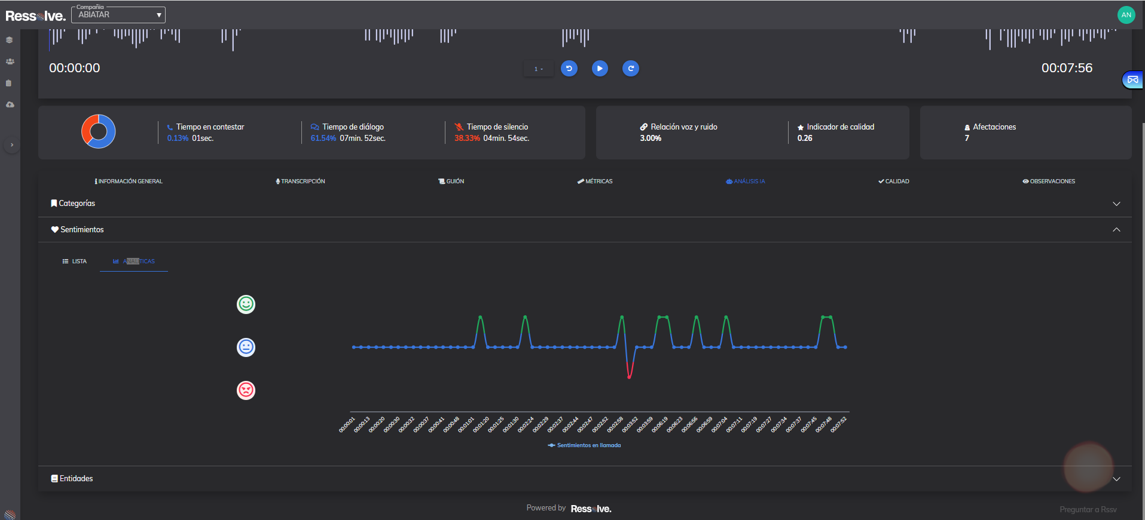1145x520 pixels.
Task: Click the chat icon beside Tiempo de diálogo
Action: pyautogui.click(x=315, y=127)
